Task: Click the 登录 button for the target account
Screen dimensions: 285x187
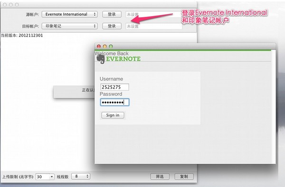Action: (x=112, y=26)
